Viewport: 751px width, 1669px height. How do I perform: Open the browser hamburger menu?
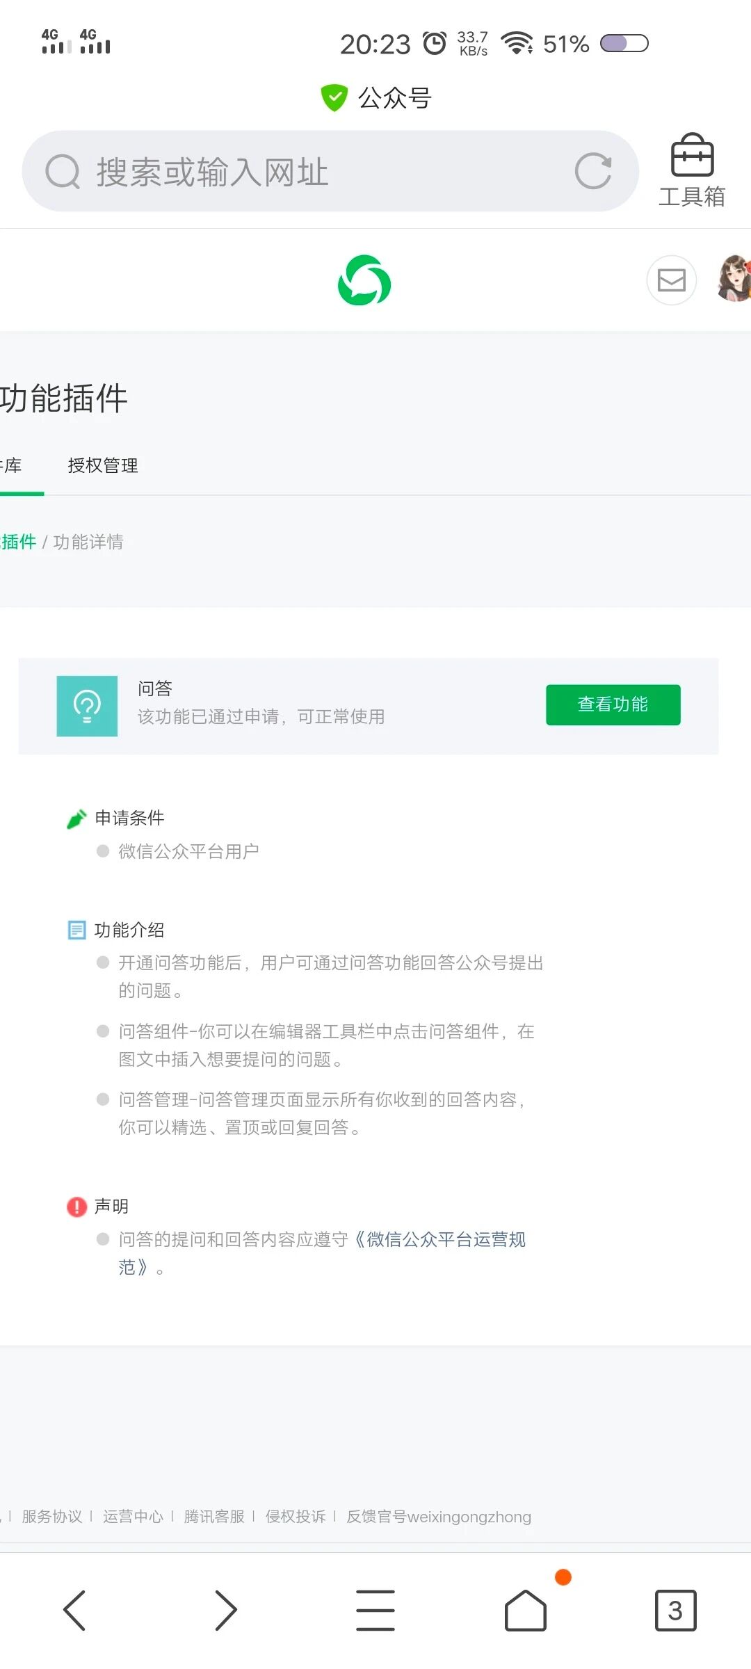pyautogui.click(x=375, y=1610)
